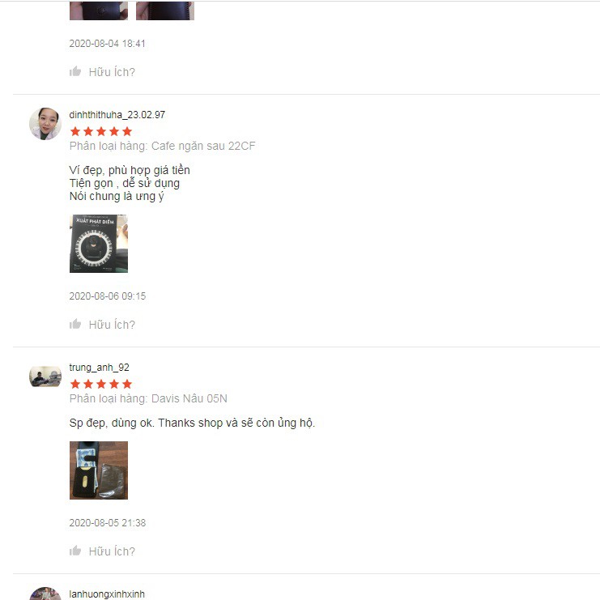Click thumbs-up icon under the 2020-08-04 review
600x600 pixels.
75,71
